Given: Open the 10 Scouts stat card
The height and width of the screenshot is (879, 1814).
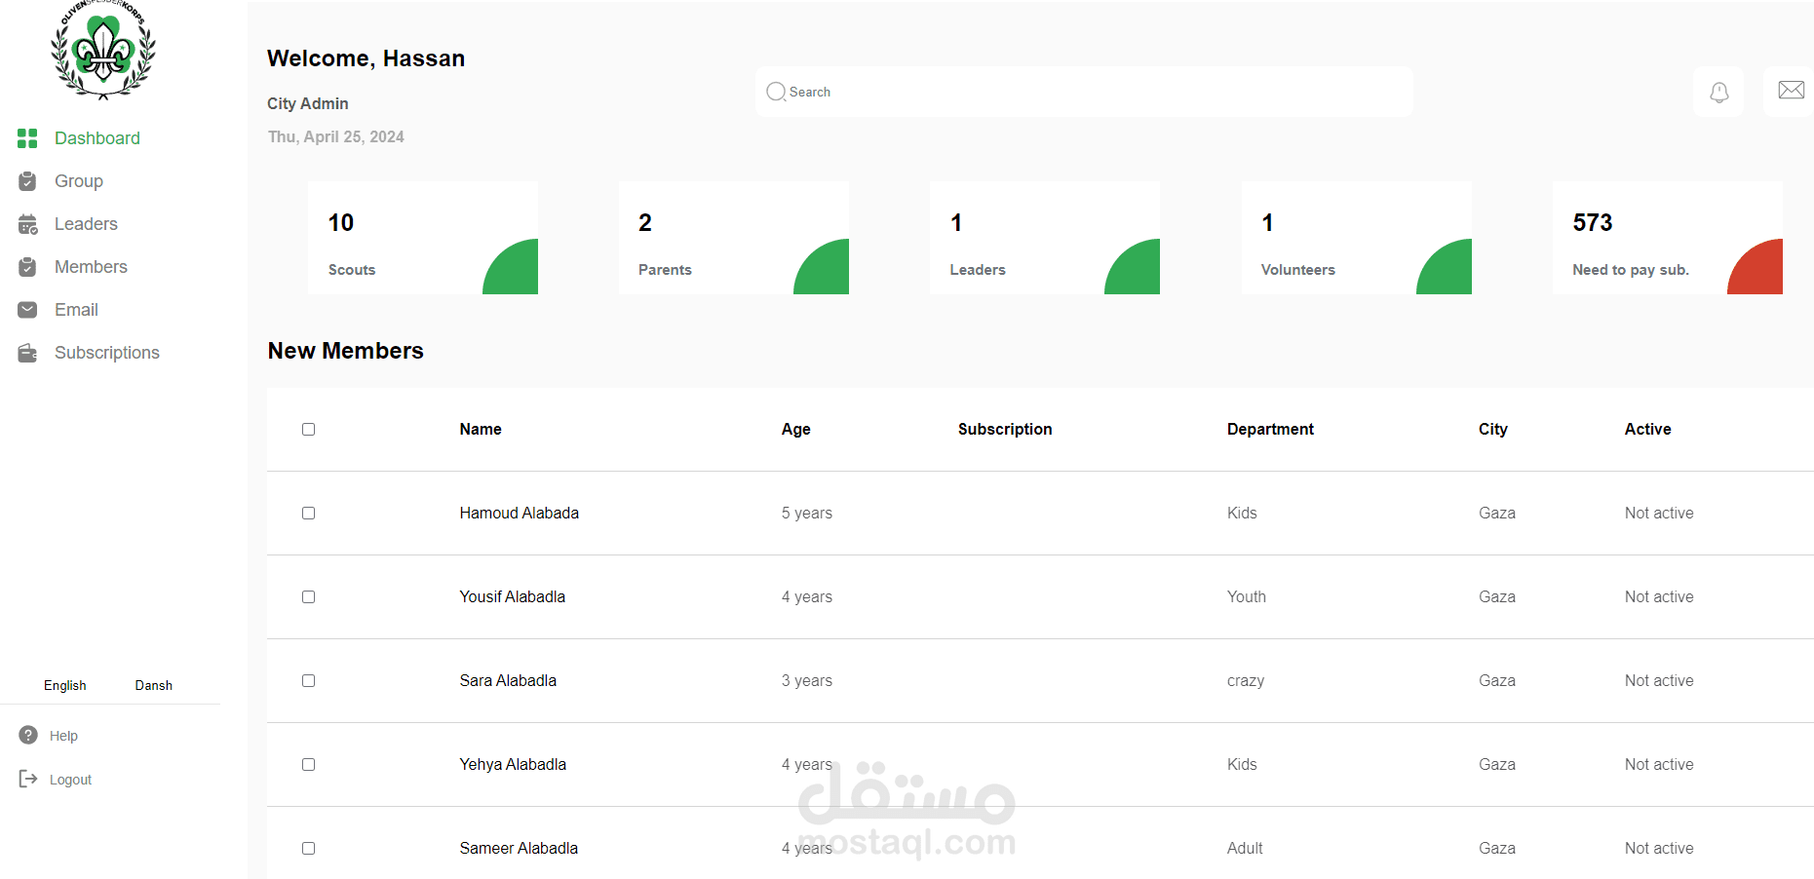Looking at the screenshot, I should (x=423, y=238).
